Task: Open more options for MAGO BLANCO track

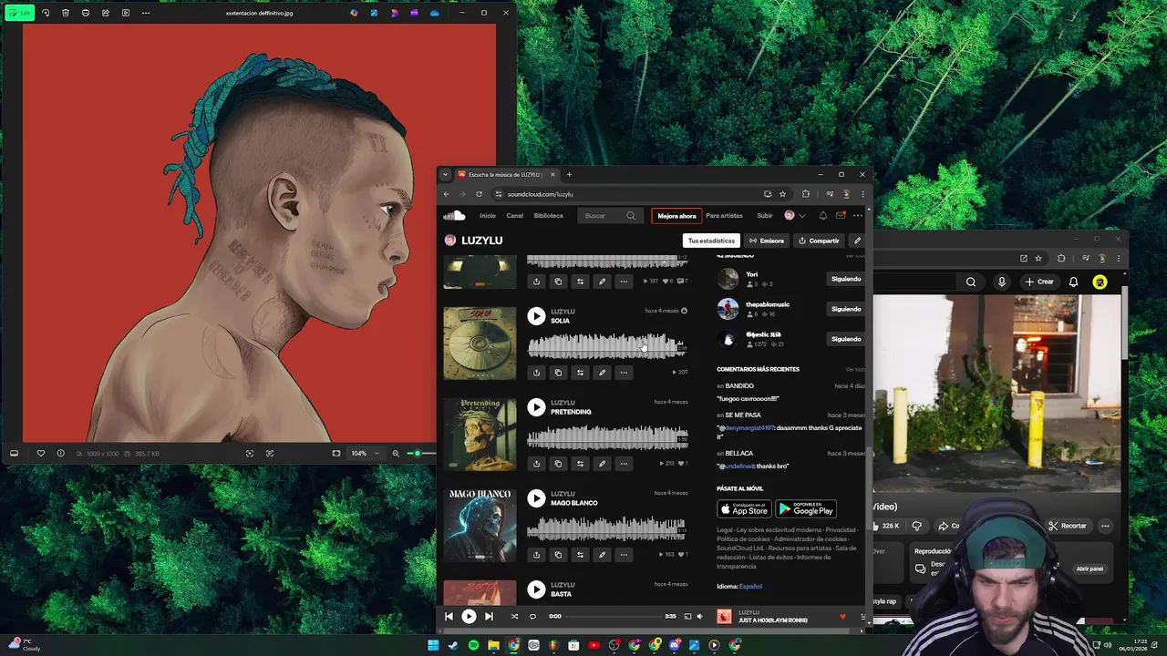Action: (624, 555)
